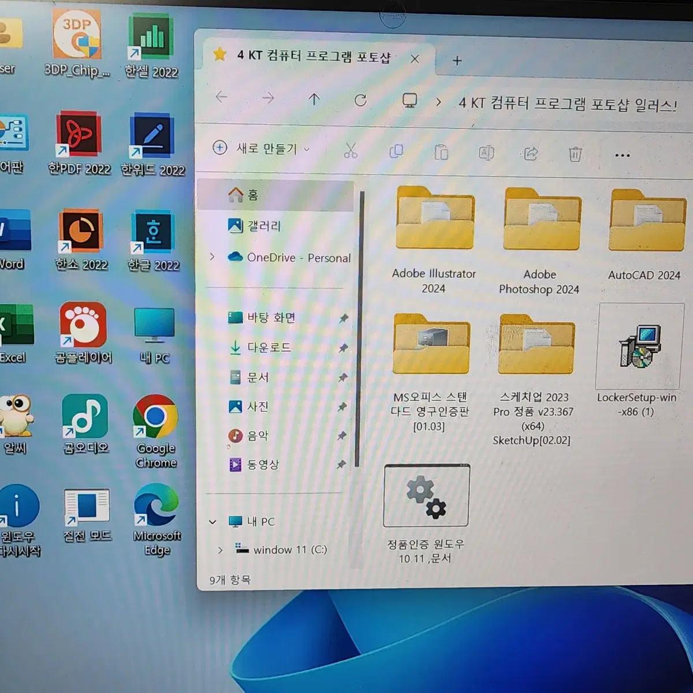Go to 바탕 화면 in quick access
The image size is (693, 693).
coord(262,318)
